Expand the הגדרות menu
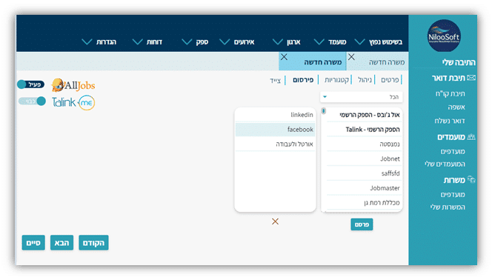The height and width of the screenshot is (280, 492). pos(99,41)
